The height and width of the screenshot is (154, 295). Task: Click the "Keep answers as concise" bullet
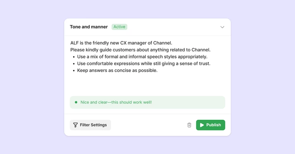point(117,70)
